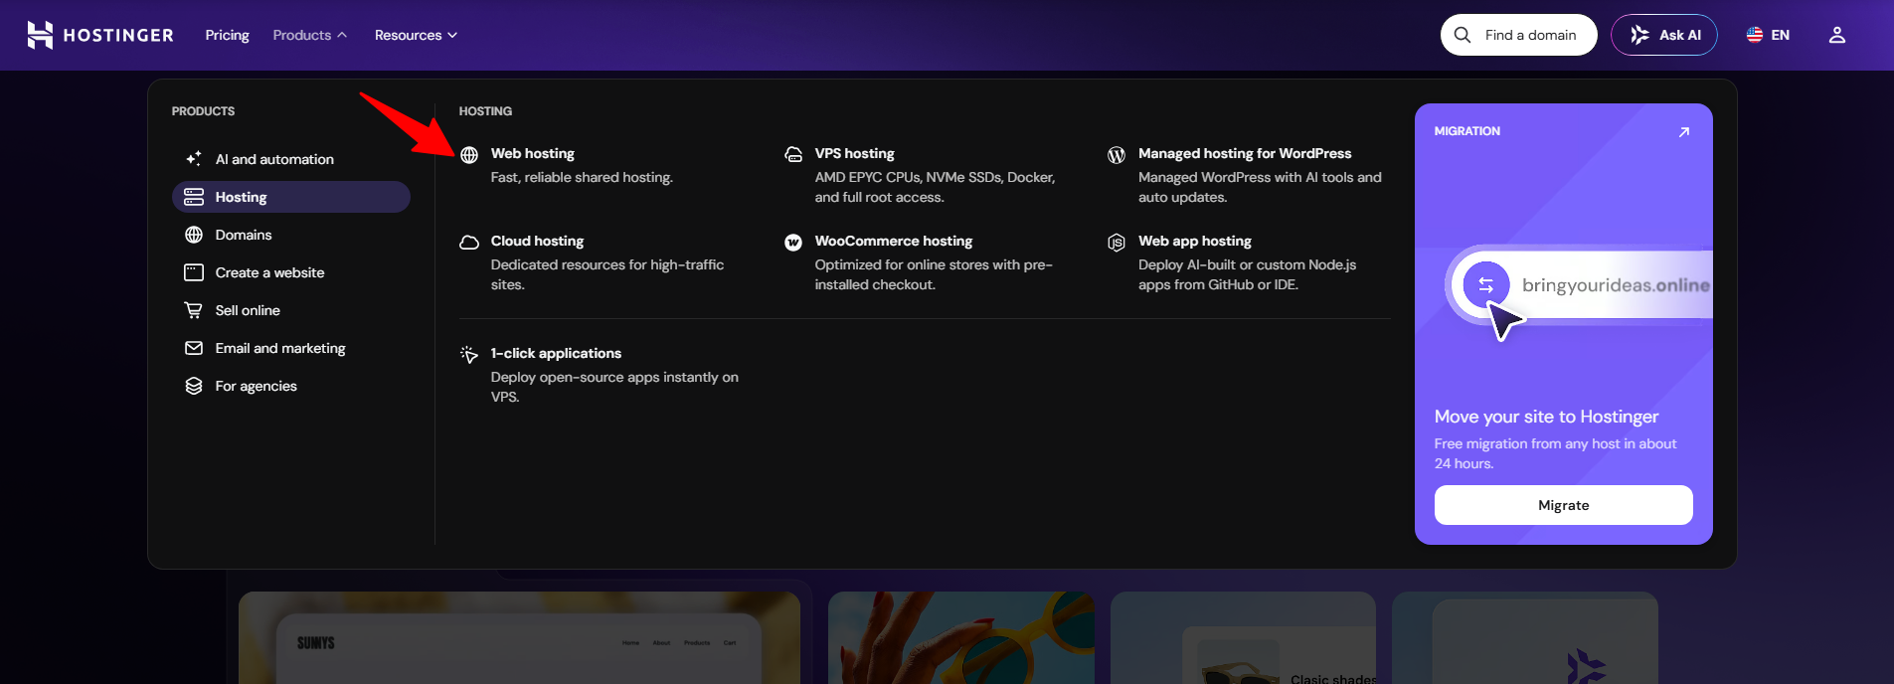Select the Domains category

pos(291,235)
